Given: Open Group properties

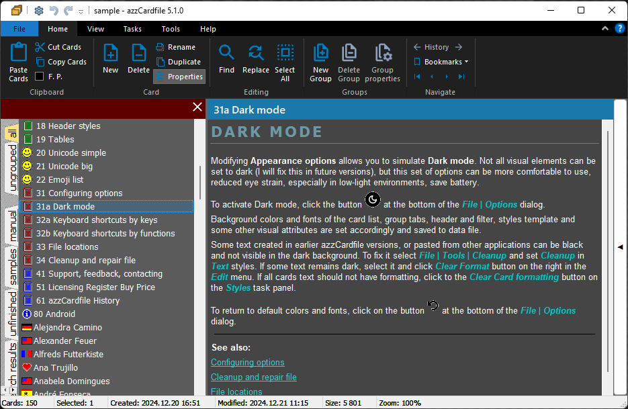Looking at the screenshot, I should click(382, 62).
